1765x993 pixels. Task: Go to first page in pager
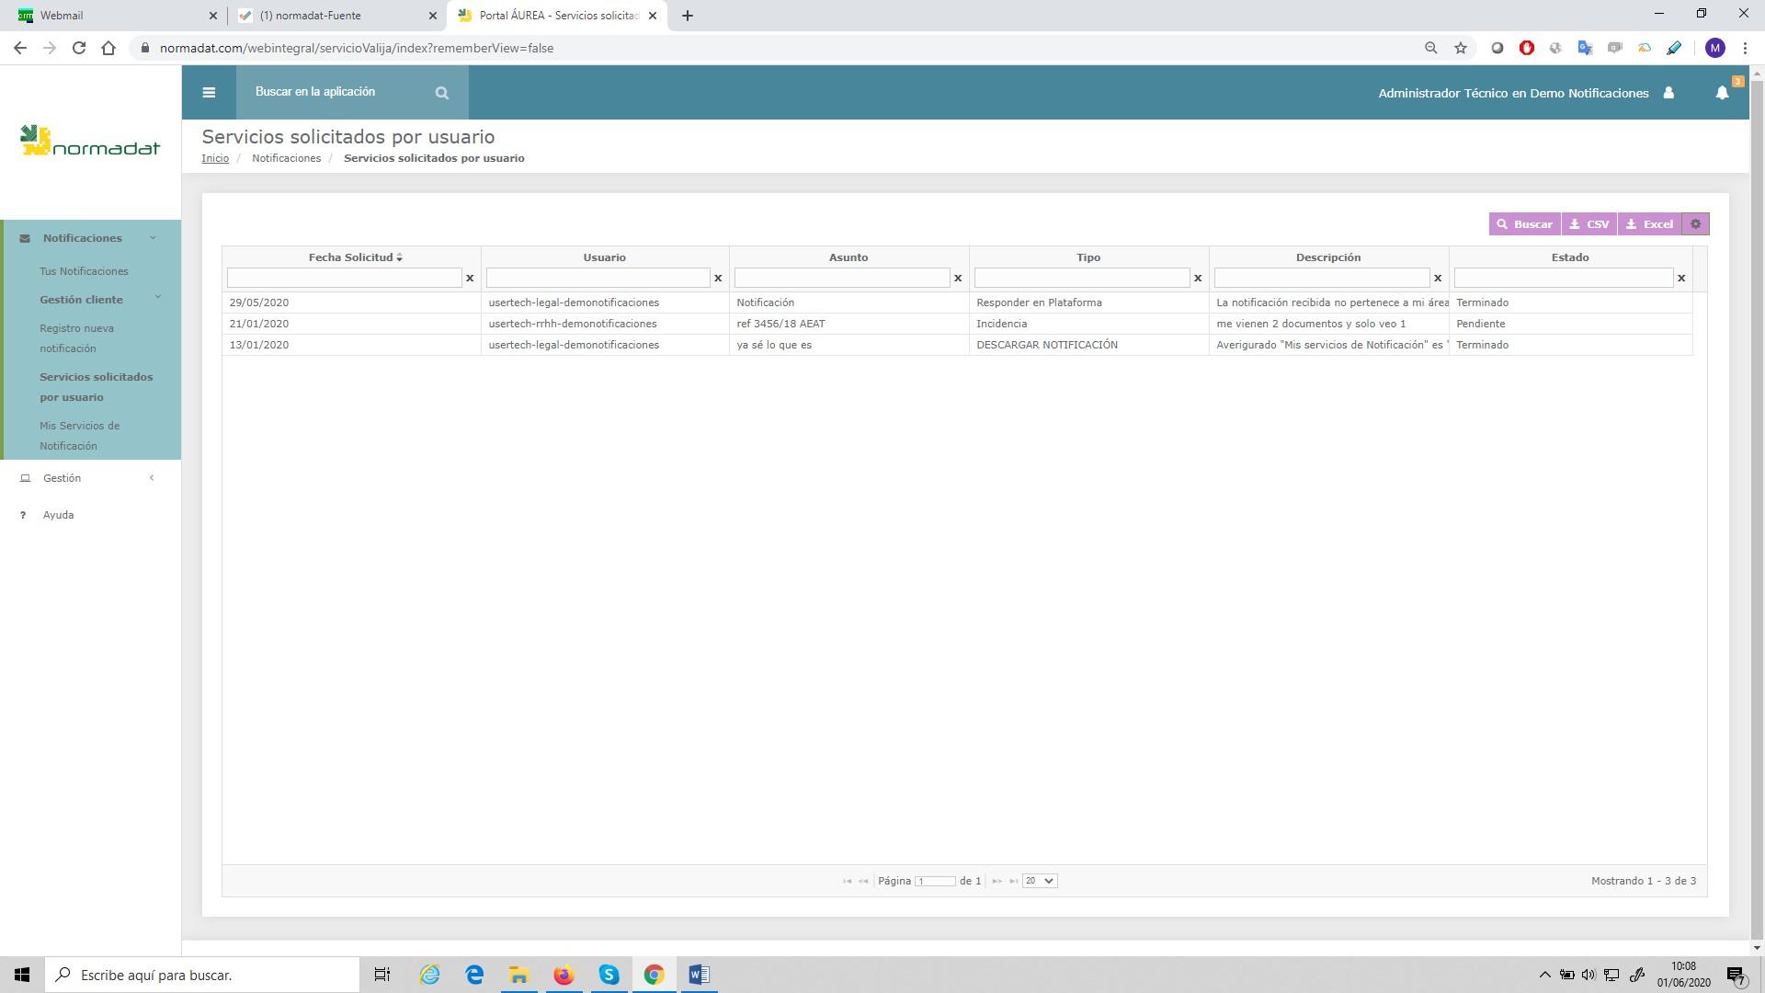coord(848,881)
